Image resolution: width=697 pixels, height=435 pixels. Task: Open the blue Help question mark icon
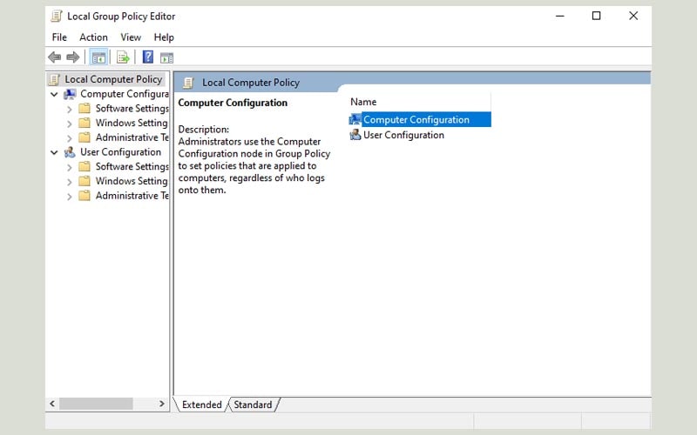click(x=147, y=57)
